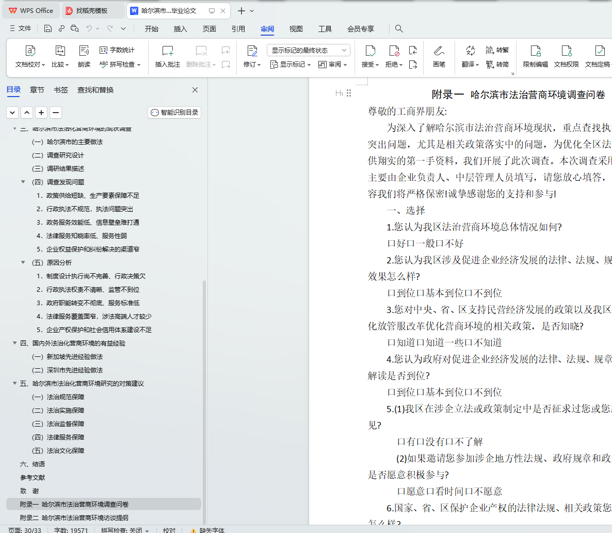Open a new tab with plus button
The image size is (612, 533).
tap(241, 11)
